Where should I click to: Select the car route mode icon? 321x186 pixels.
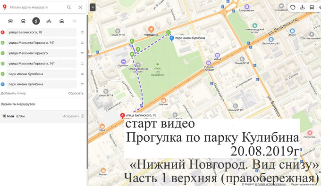click(x=10, y=21)
